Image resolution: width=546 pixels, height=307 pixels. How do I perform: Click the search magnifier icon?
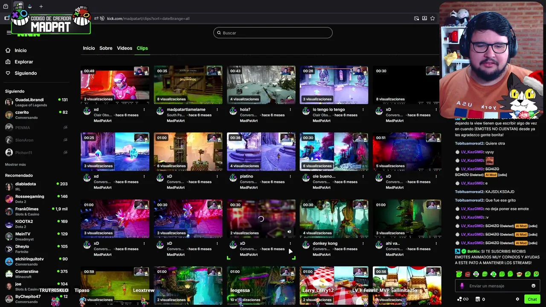pos(219,33)
